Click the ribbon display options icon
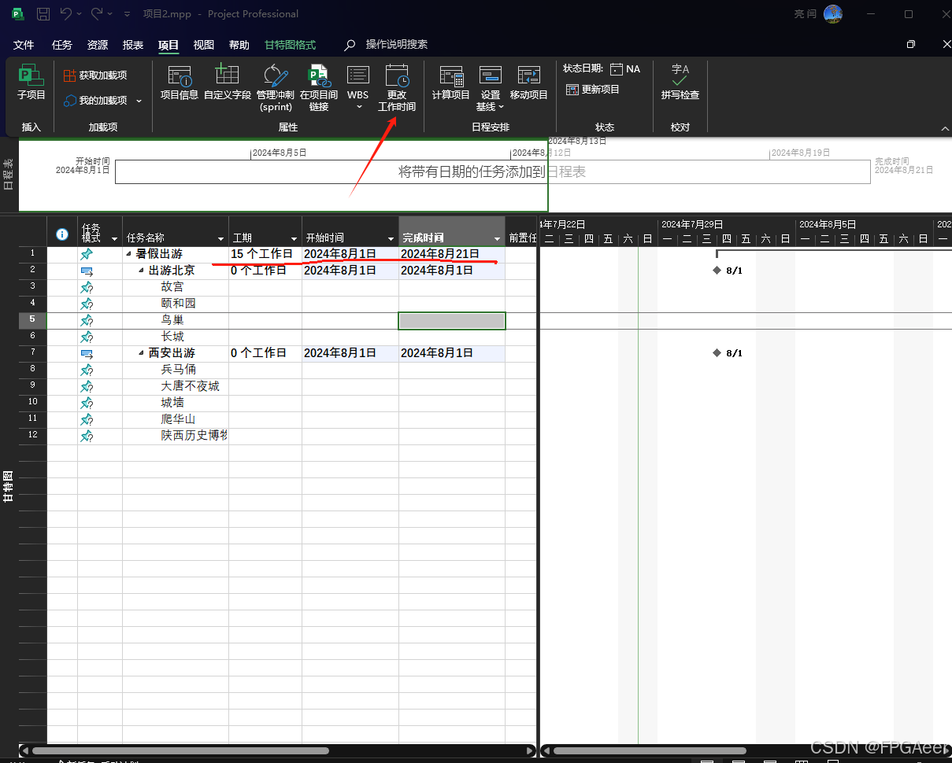952x763 pixels. (x=911, y=45)
